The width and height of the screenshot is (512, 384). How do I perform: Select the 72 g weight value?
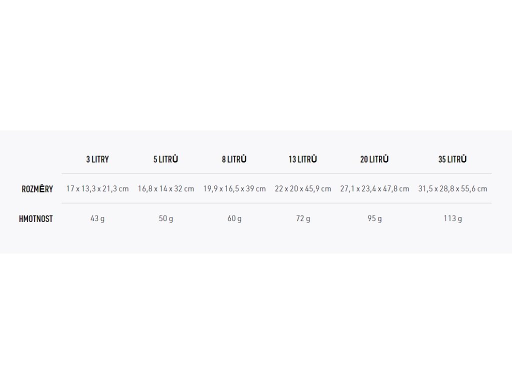[302, 218]
